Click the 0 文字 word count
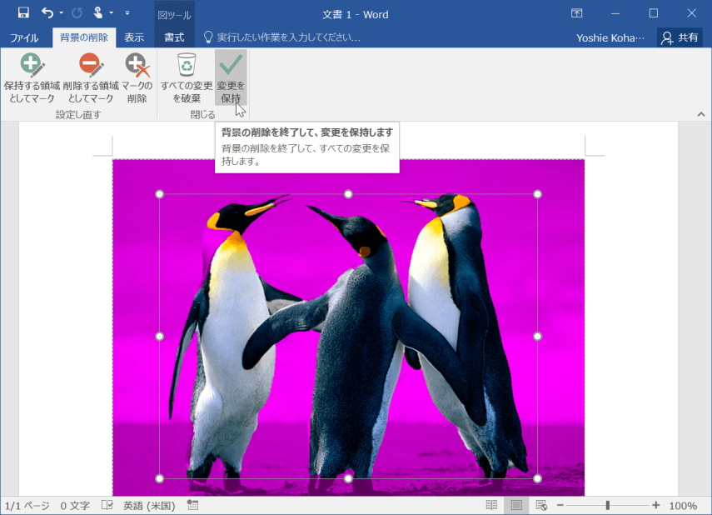The height and width of the screenshot is (515, 712). coord(75,506)
